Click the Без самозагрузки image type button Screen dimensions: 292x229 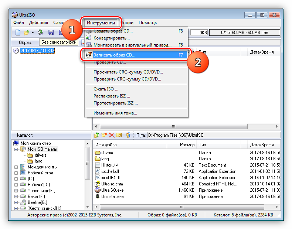coord(59,42)
